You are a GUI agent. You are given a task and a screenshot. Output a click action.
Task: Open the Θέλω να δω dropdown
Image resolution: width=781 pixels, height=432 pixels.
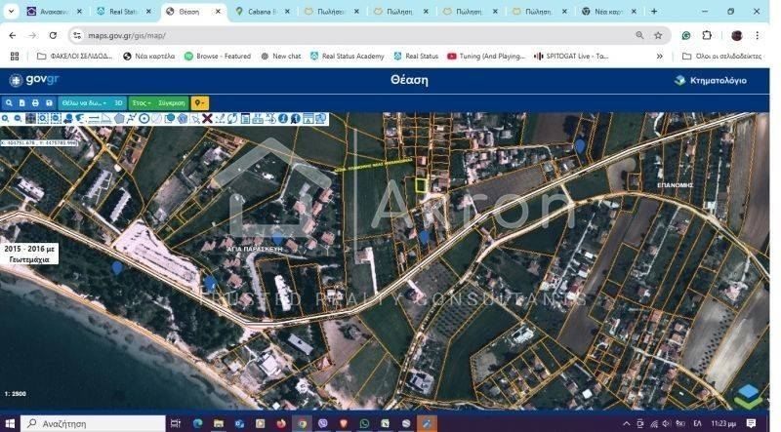(x=83, y=102)
